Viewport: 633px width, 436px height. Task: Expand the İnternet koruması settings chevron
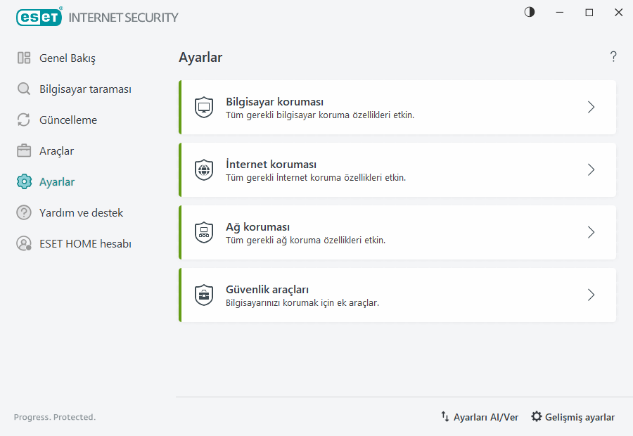(x=591, y=169)
